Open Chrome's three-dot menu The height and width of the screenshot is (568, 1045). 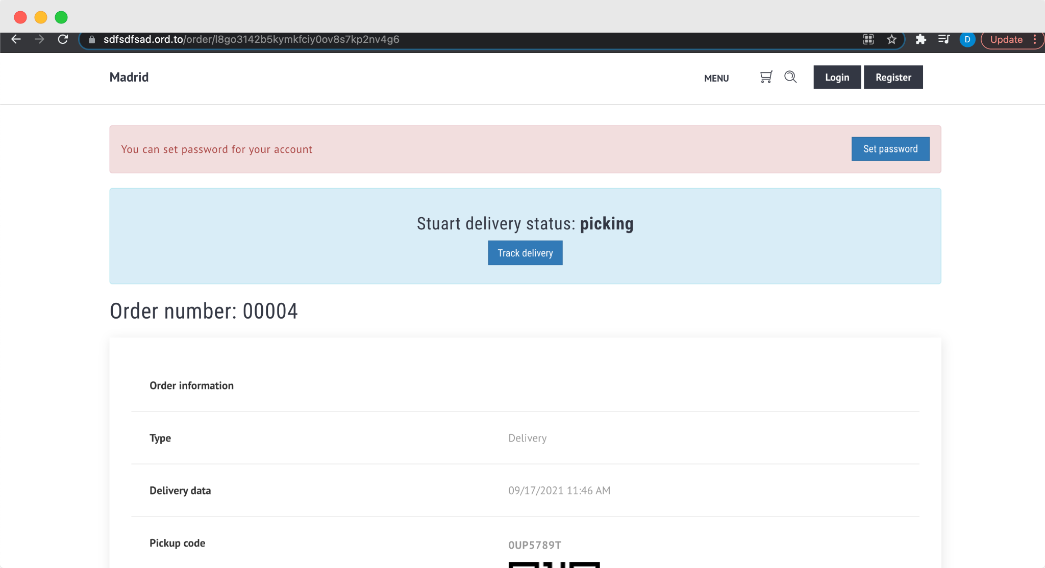click(1035, 39)
